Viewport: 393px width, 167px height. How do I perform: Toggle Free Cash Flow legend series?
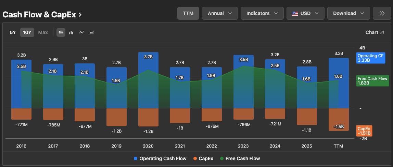click(240, 158)
